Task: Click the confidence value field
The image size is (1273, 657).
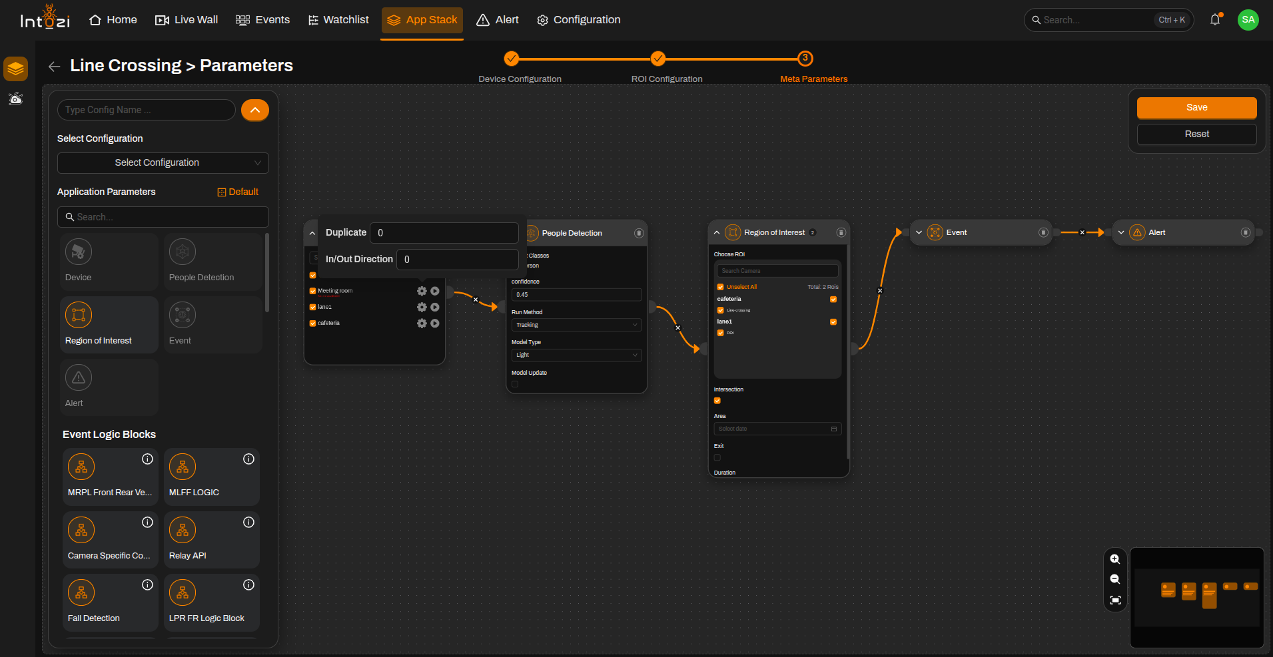Action: (x=576, y=295)
